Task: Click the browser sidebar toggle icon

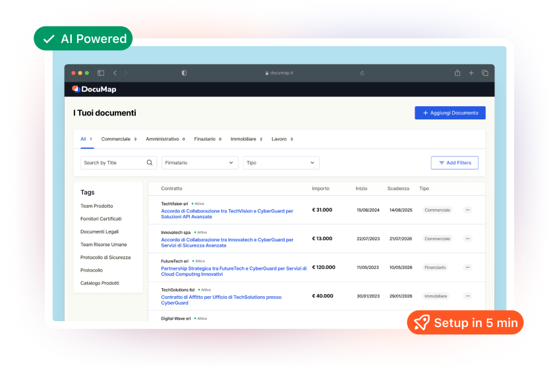Action: coord(101,73)
